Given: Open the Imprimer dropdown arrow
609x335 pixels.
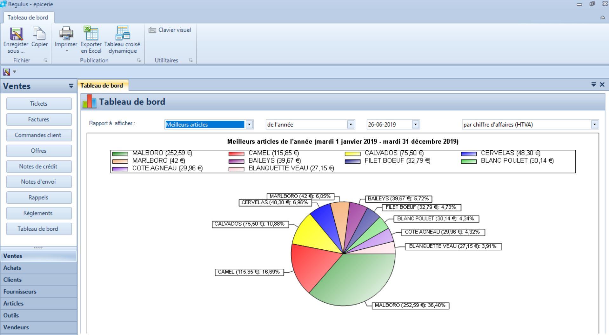Looking at the screenshot, I should pos(66,51).
